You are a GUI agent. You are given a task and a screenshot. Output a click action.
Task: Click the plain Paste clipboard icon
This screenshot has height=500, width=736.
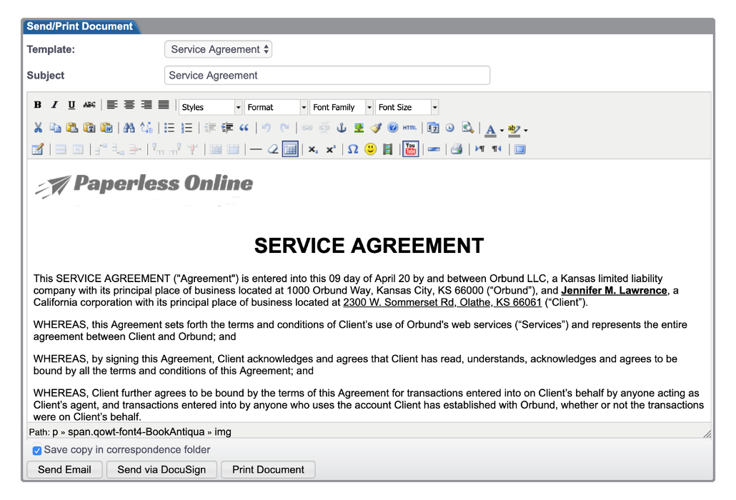[72, 128]
